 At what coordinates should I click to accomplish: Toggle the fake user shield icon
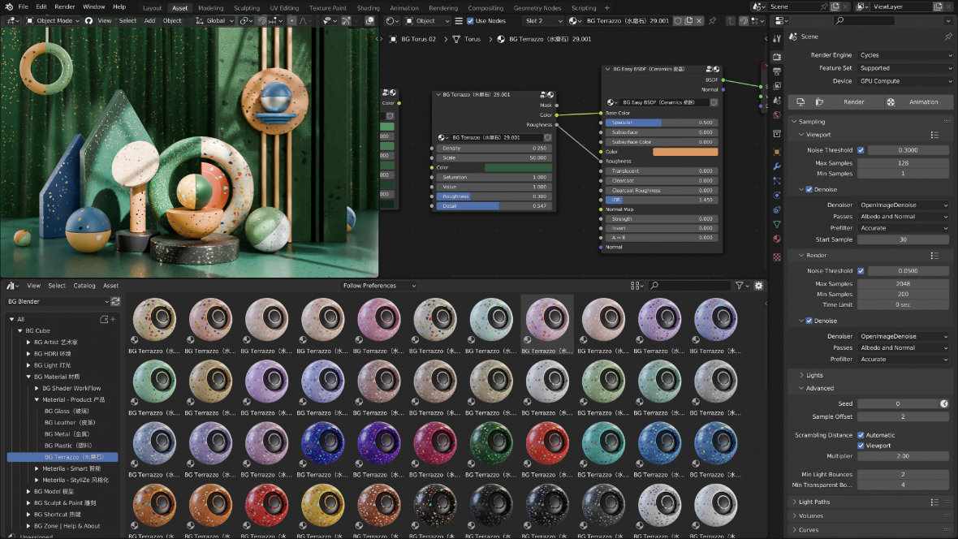point(678,21)
